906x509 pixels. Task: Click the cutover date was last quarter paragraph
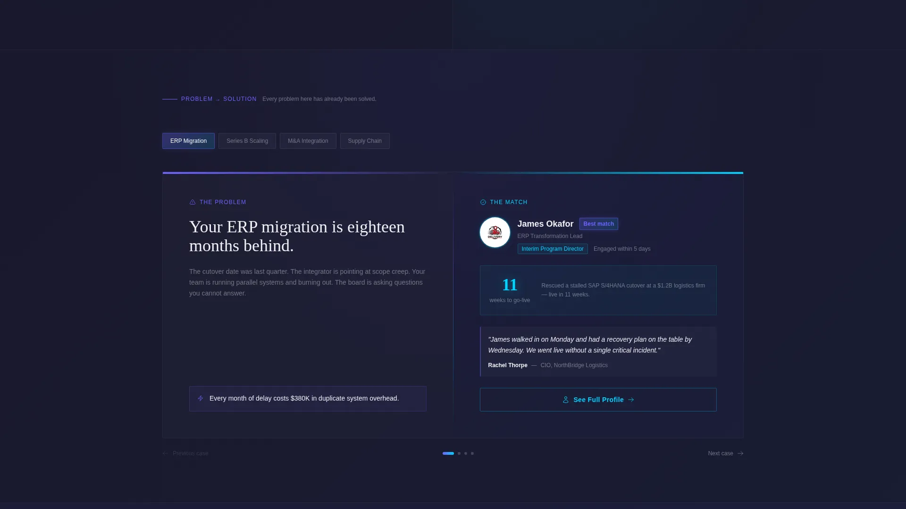(x=307, y=282)
